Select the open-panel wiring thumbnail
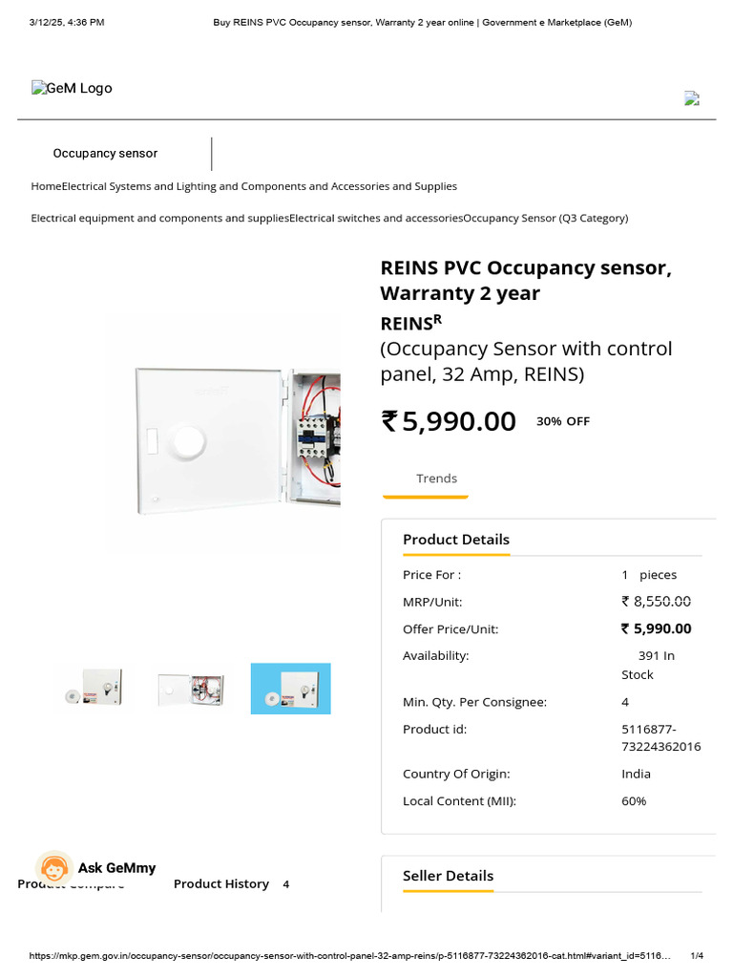Viewport: 733px width, 978px height. [192, 689]
